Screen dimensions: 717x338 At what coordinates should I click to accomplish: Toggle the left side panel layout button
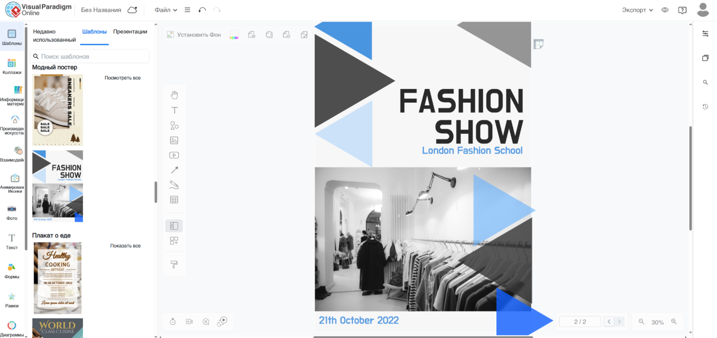(174, 226)
